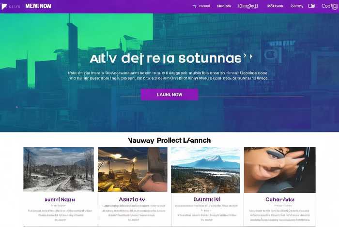Open the mountain lake project thumbnail
The width and height of the screenshot is (339, 227).
206,170
